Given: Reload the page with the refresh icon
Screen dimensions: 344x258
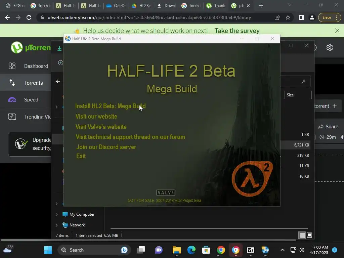Looking at the screenshot, I should 29,17.
